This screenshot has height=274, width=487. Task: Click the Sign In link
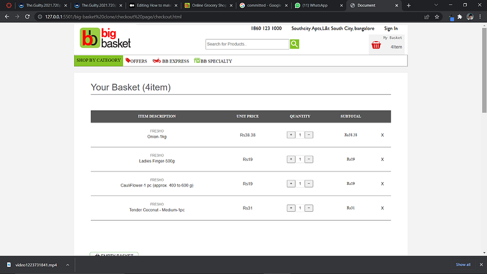click(391, 28)
